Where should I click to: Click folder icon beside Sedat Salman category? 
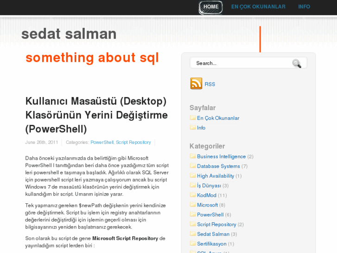[193, 234]
